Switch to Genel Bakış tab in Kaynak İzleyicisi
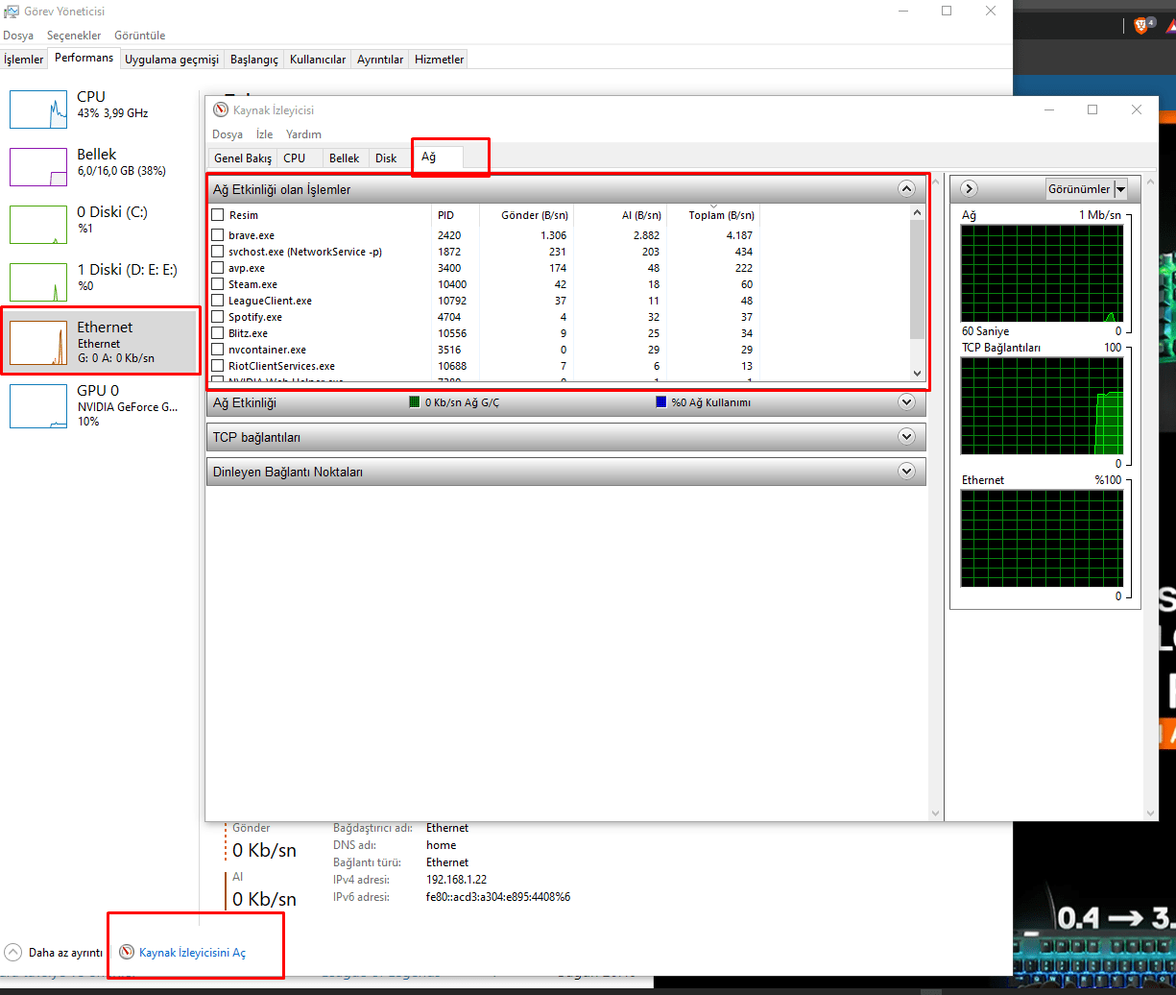This screenshot has height=995, width=1176. tap(243, 158)
